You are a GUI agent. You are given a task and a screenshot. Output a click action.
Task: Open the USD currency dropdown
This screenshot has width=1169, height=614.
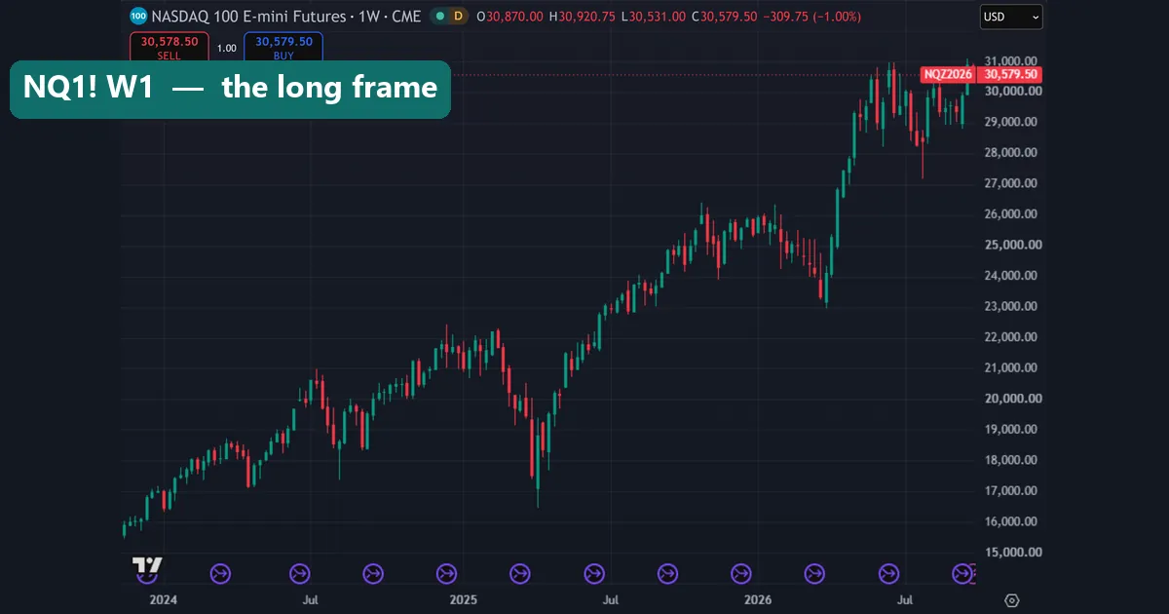[x=1010, y=17]
